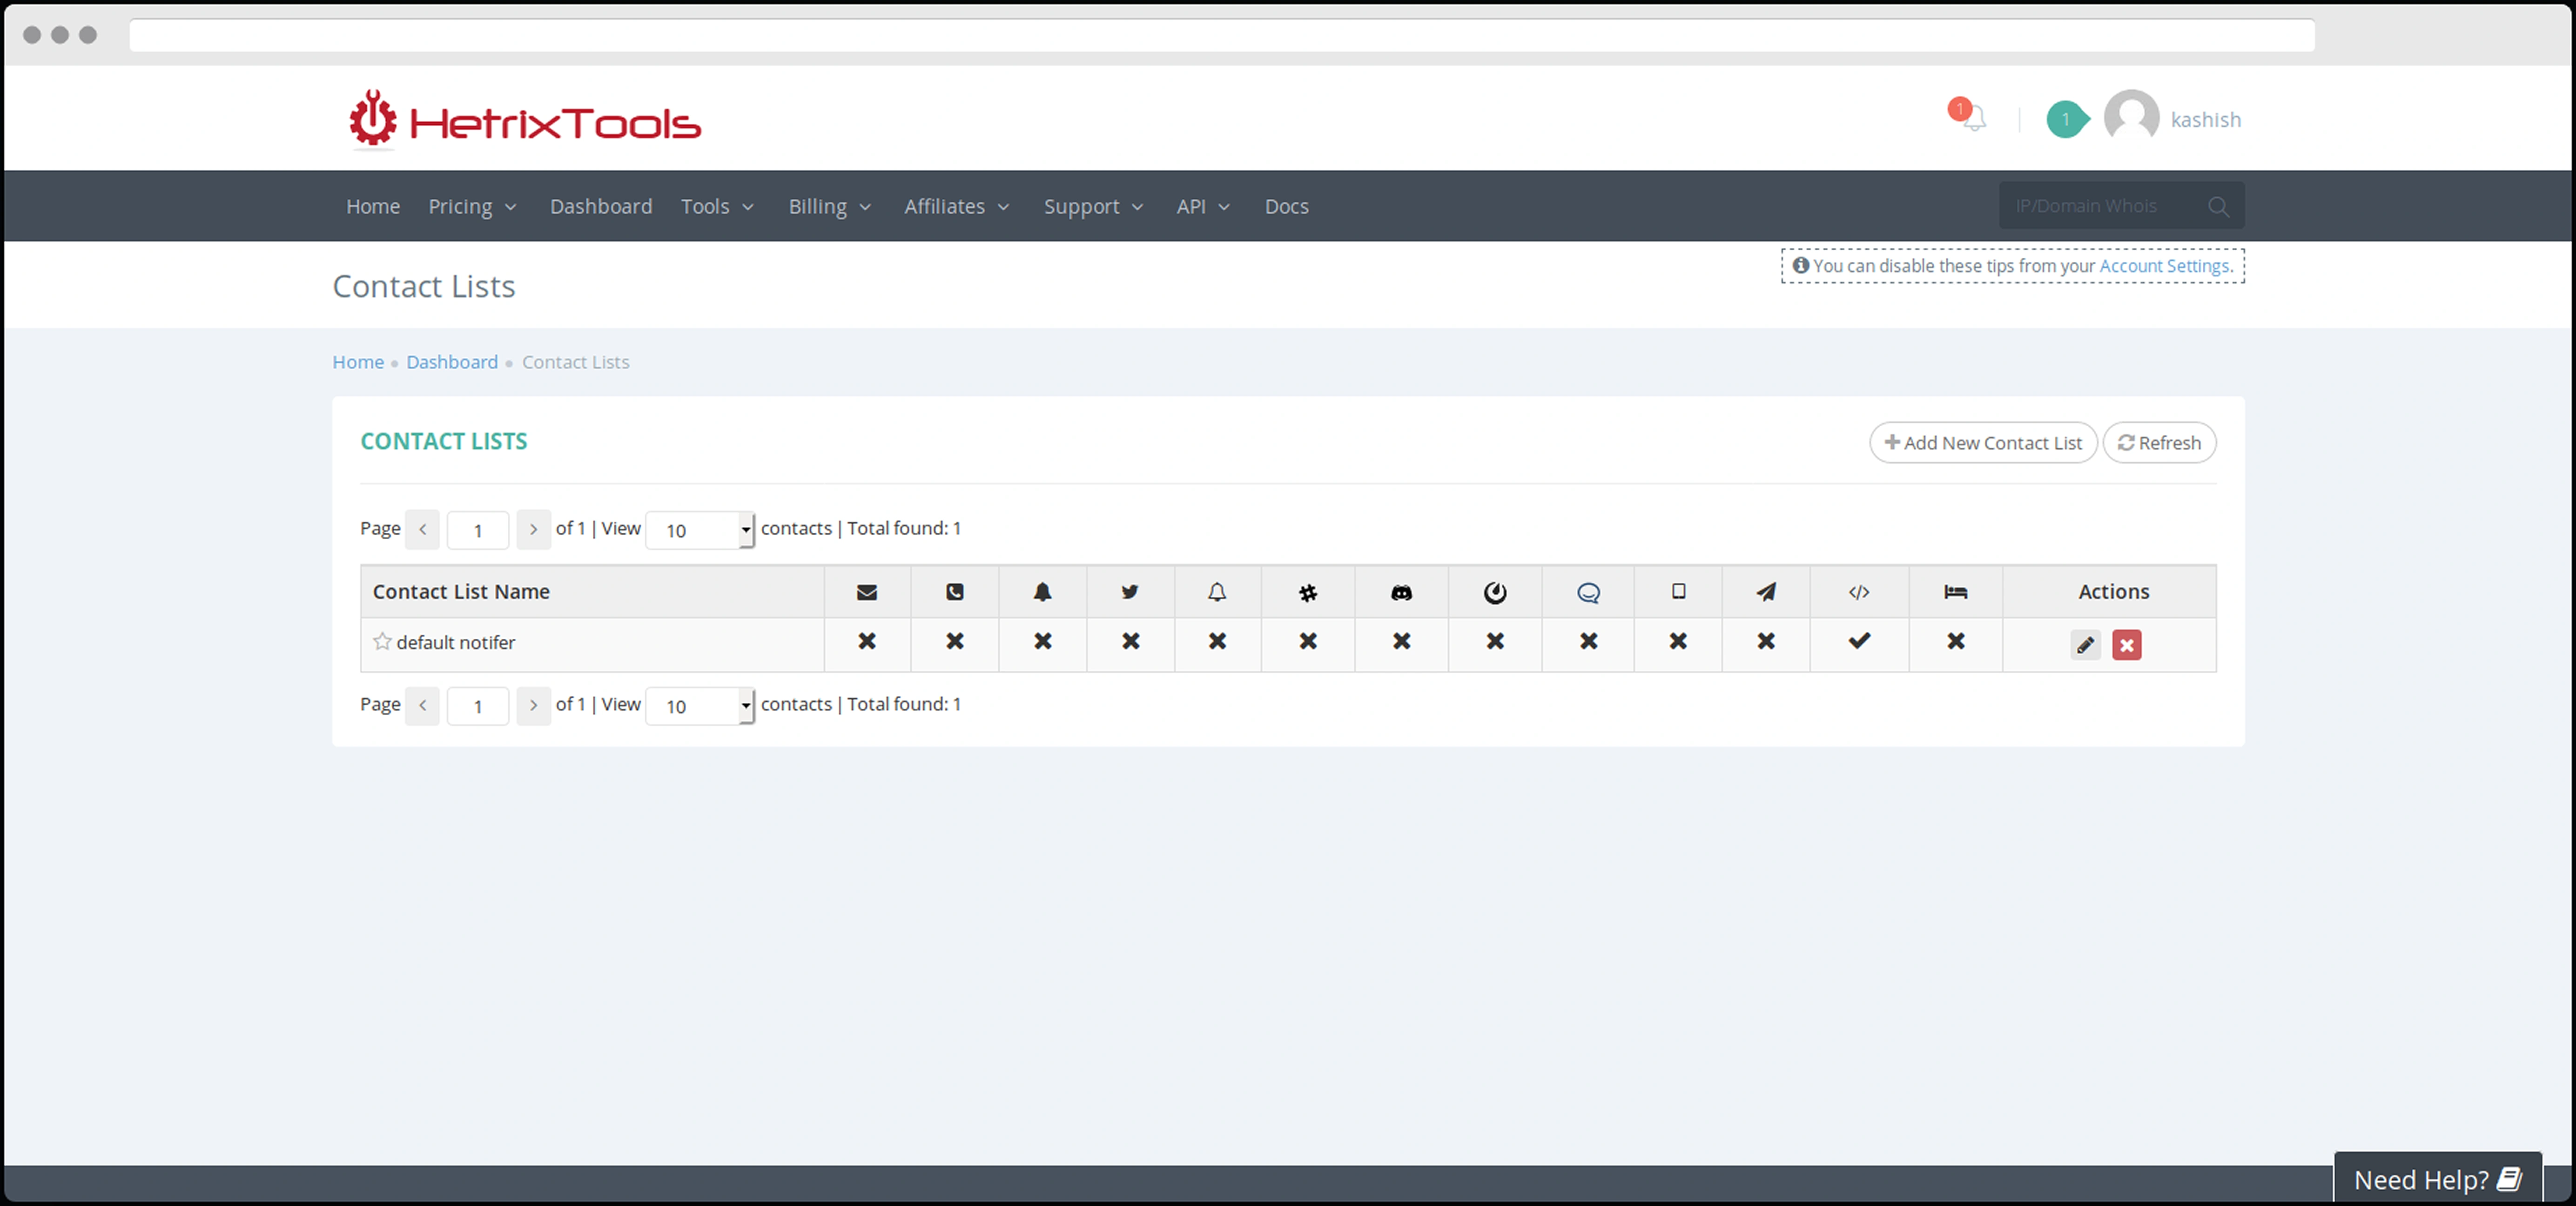The width and height of the screenshot is (2576, 1206).
Task: Click the Twitter bird column header icon
Action: click(1130, 592)
